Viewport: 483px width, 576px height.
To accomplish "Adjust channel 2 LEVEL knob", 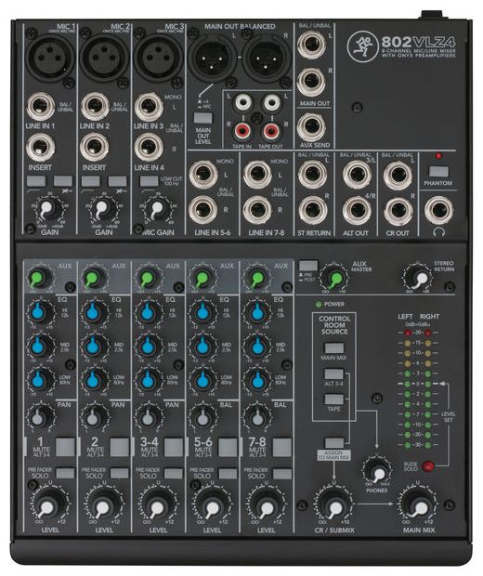I will (102, 506).
